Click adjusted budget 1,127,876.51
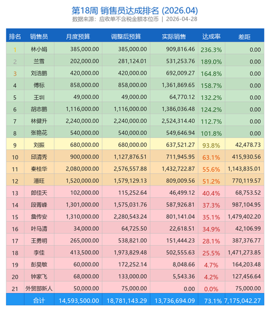 [130, 157]
